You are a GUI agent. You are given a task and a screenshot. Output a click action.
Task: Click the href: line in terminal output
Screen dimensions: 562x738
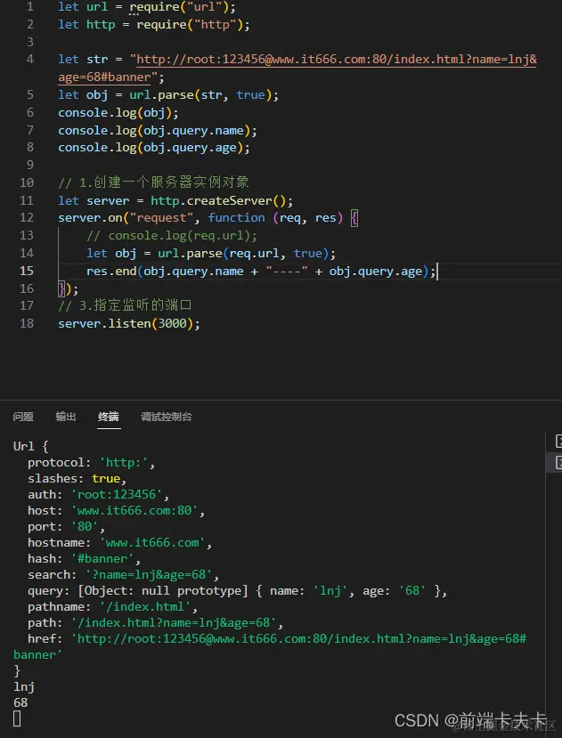(270, 646)
